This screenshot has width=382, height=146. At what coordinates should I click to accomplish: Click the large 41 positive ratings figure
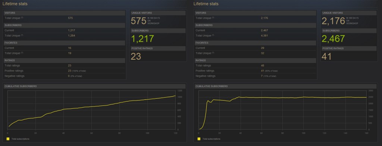click(x=327, y=57)
